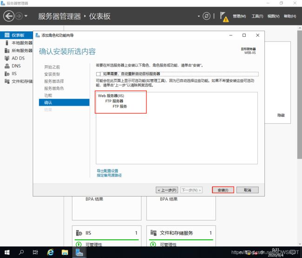Viewport: 302px width, 258px height.
Task: Open the notifications flag with warning
Action: tap(224, 17)
